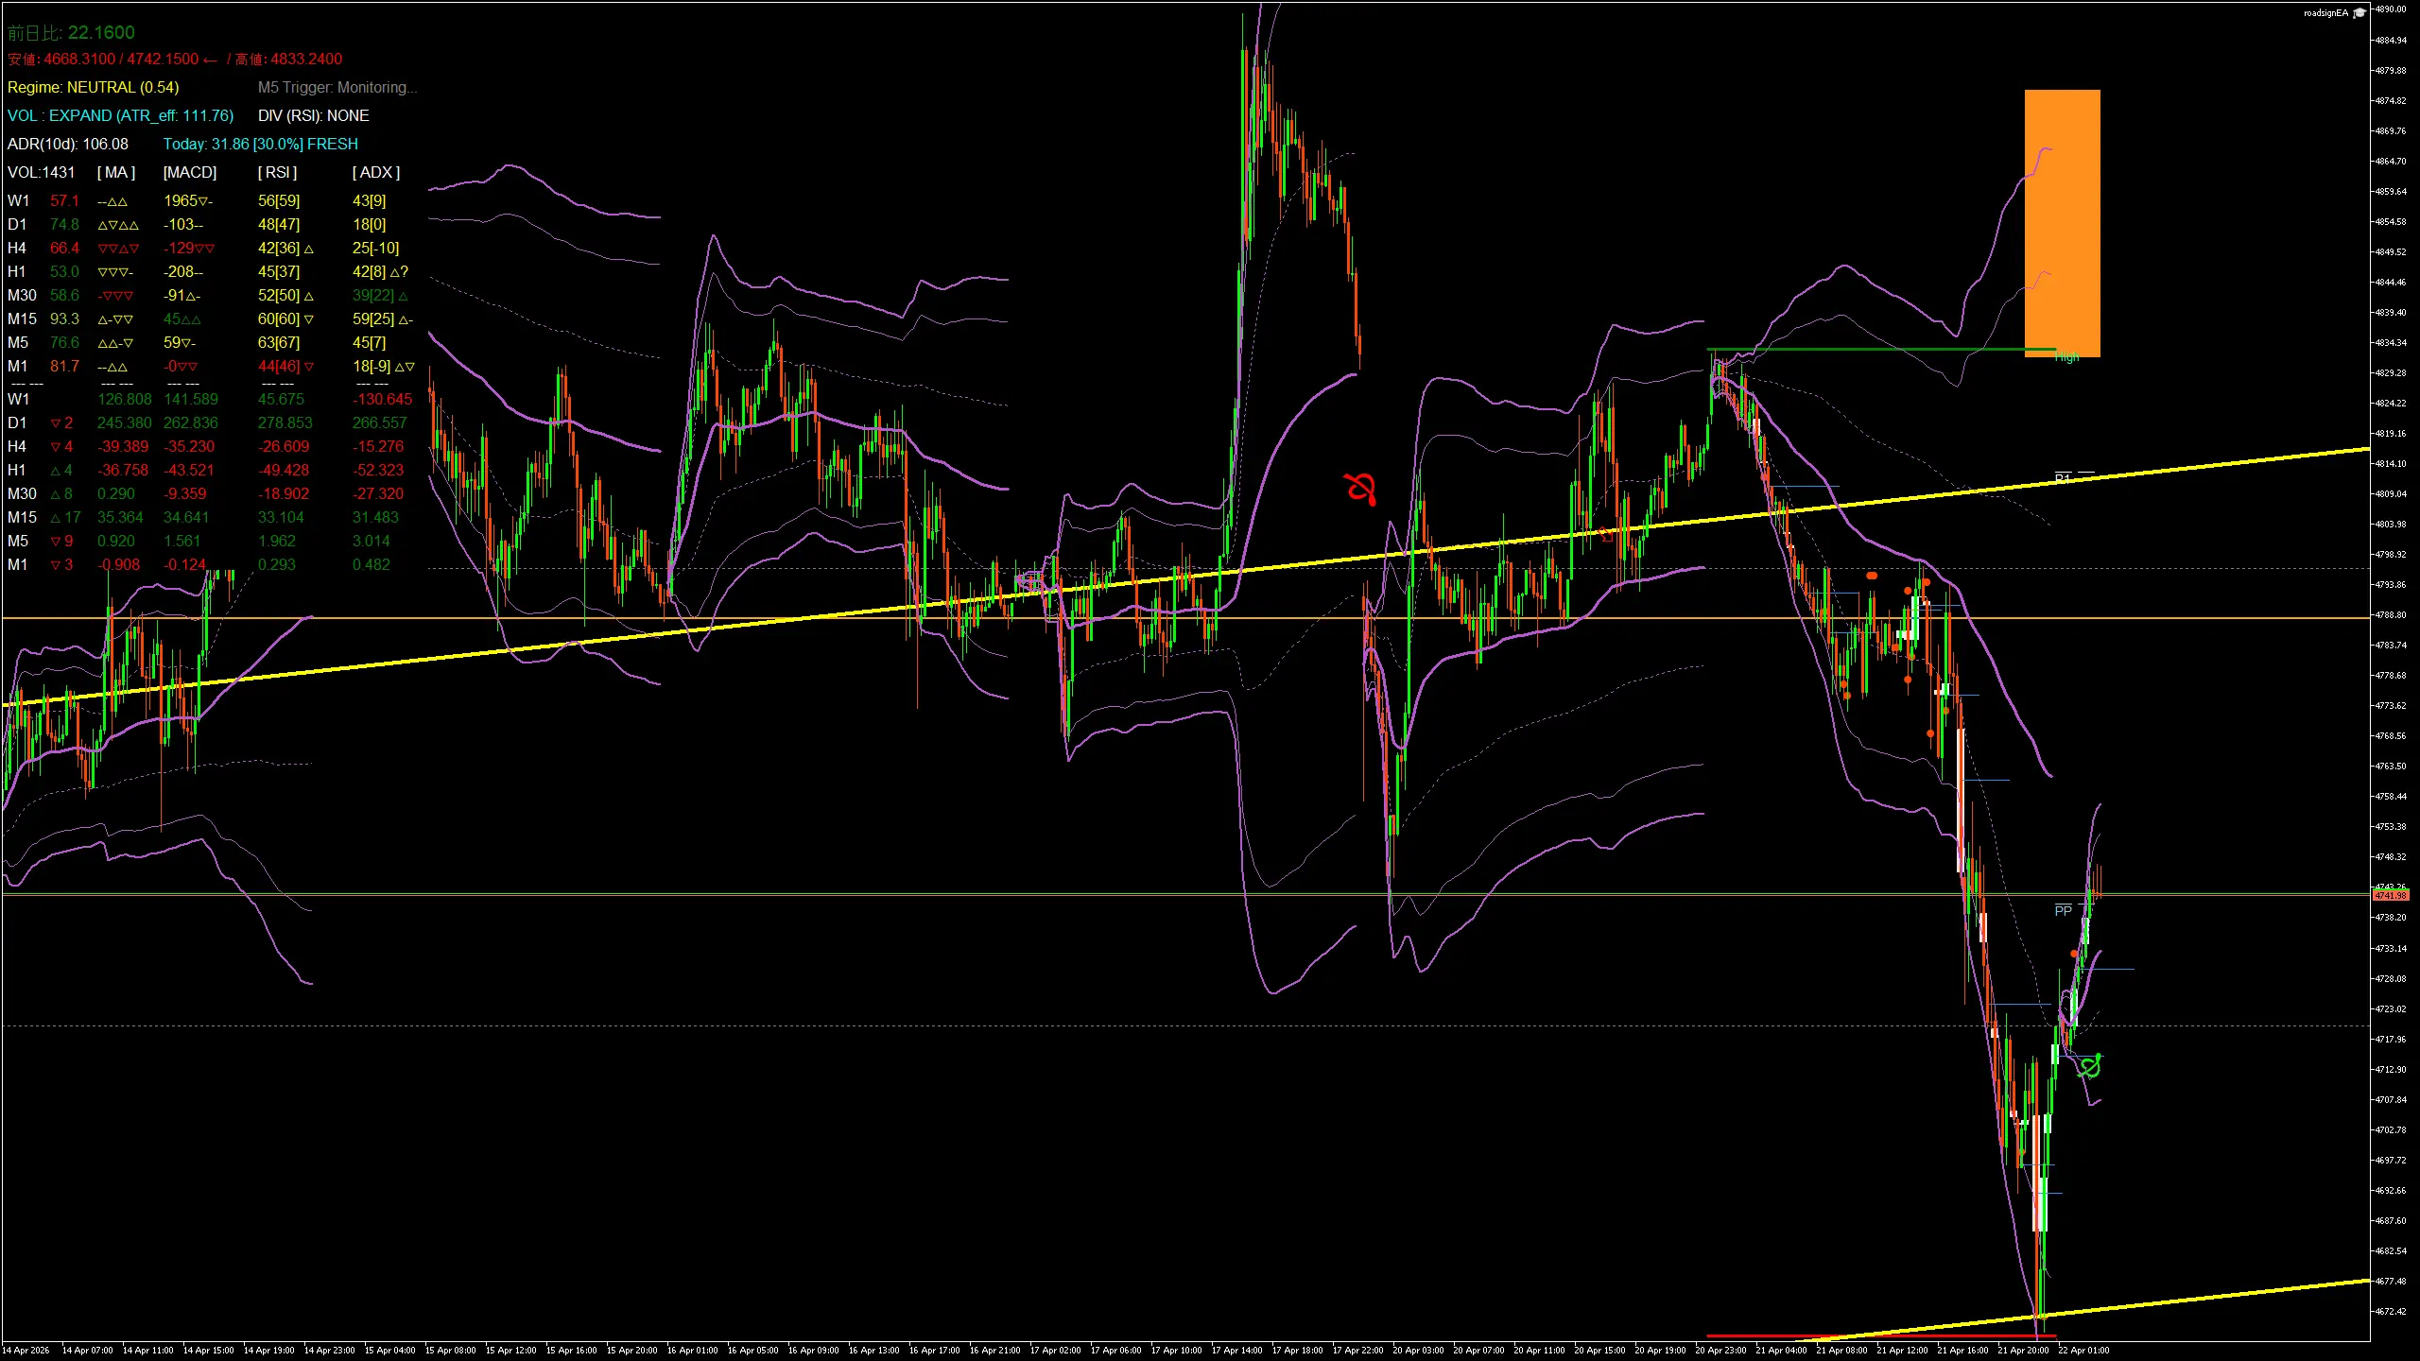The height and width of the screenshot is (1361, 2420).
Task: Click the green up-triangle beside the M15 row value 17
Action: tap(54, 517)
